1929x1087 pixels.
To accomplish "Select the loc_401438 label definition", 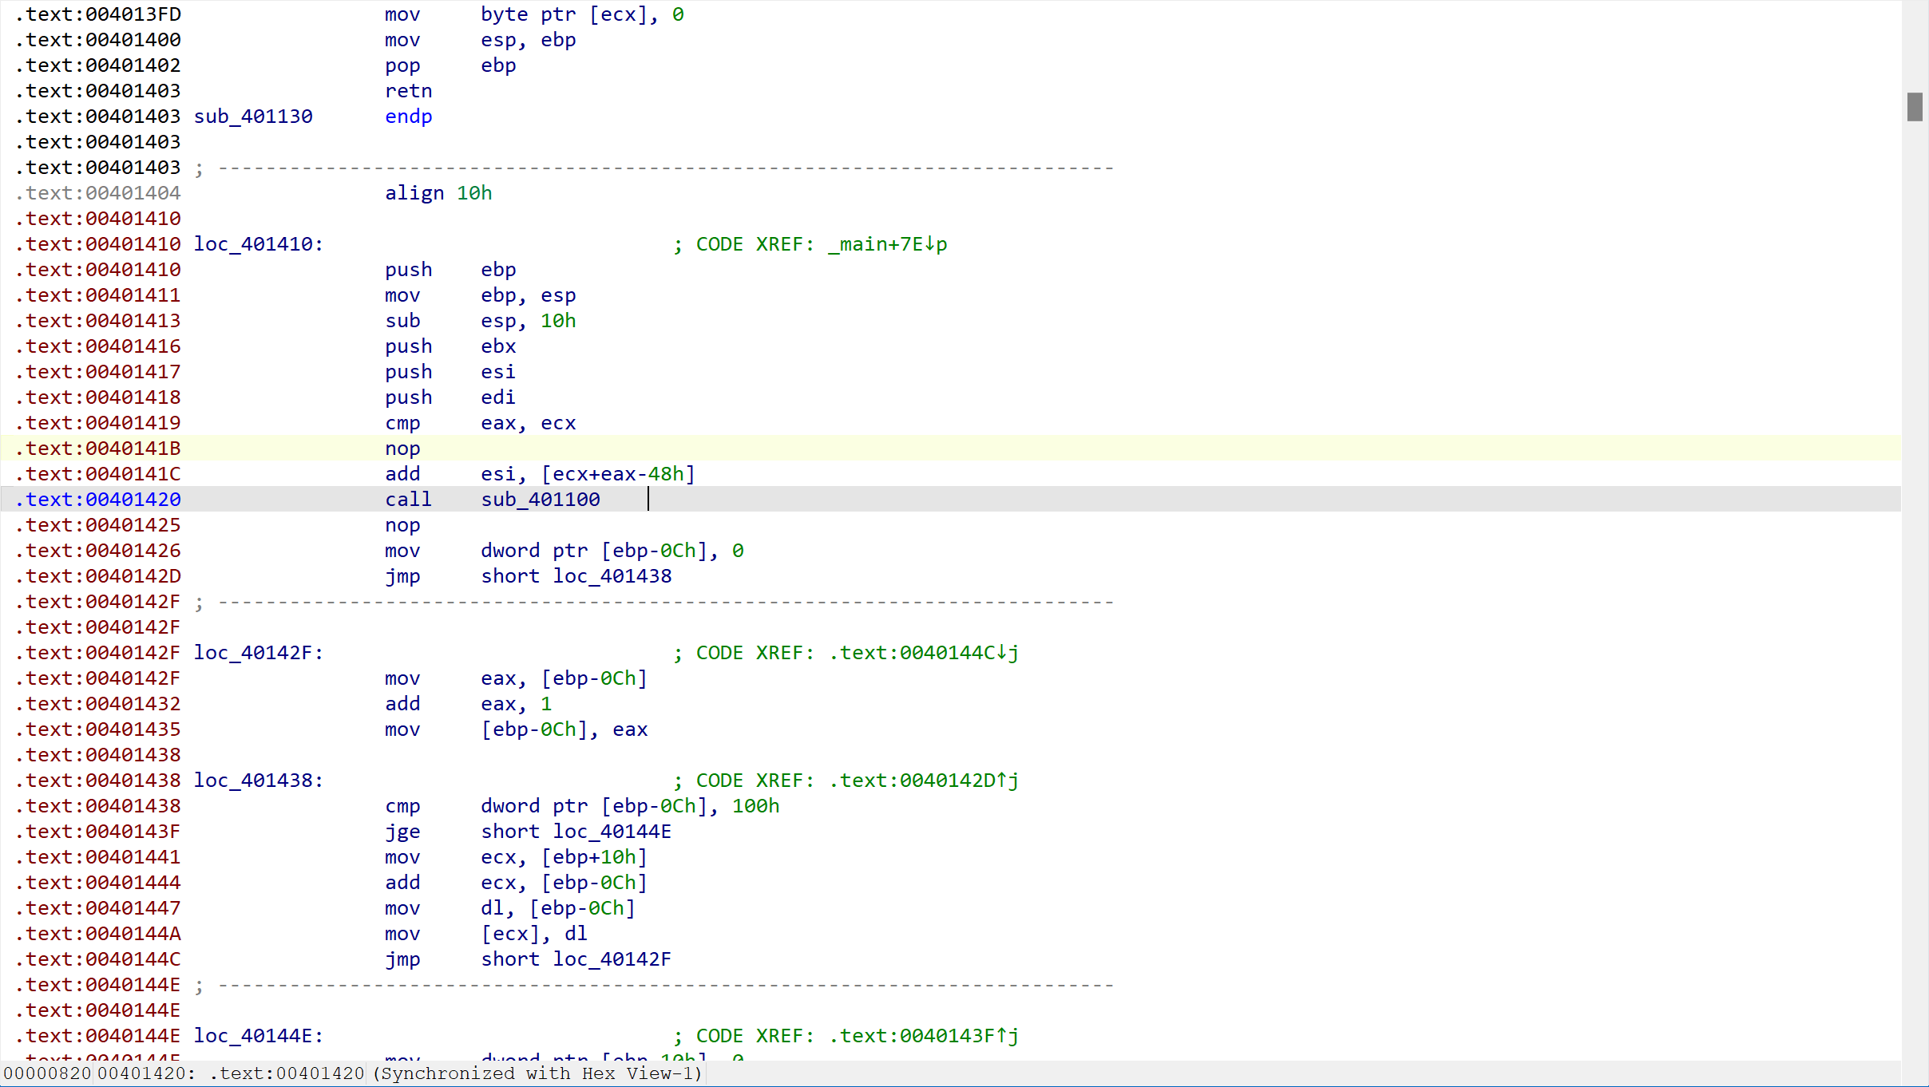I will (259, 781).
